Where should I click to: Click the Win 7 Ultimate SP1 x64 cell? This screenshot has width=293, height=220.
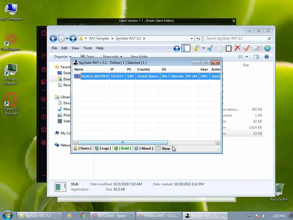coord(179,76)
